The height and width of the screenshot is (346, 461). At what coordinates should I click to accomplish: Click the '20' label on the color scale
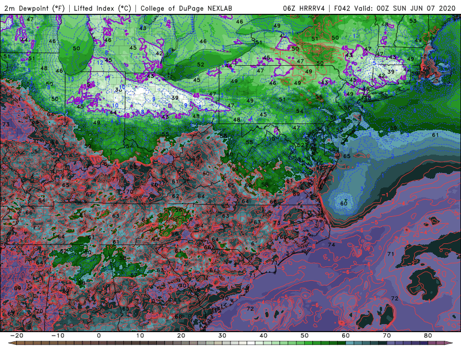coord(181,336)
